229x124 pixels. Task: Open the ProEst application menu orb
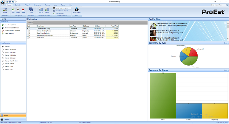pos(3,2)
